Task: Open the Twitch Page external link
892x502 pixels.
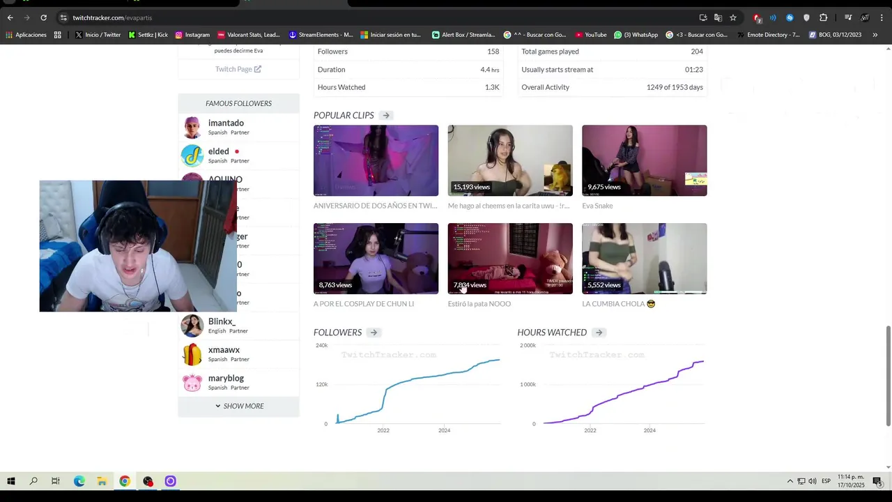Action: coord(238,69)
